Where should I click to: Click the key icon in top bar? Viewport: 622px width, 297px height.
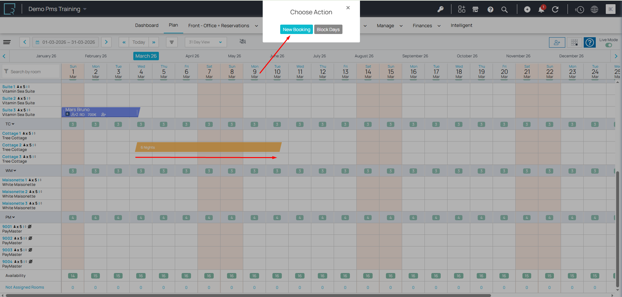pos(440,9)
